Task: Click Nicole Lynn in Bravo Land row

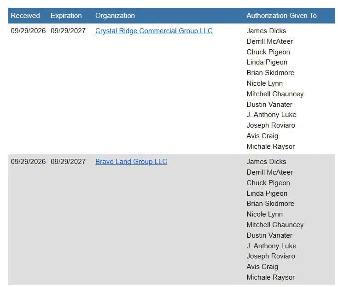Action: 264,214
